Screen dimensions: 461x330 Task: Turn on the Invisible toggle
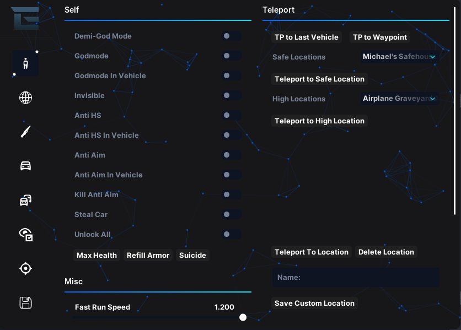click(232, 95)
